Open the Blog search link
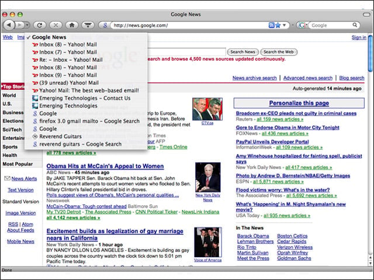The width and height of the screenshot is (374, 280). (x=352, y=78)
